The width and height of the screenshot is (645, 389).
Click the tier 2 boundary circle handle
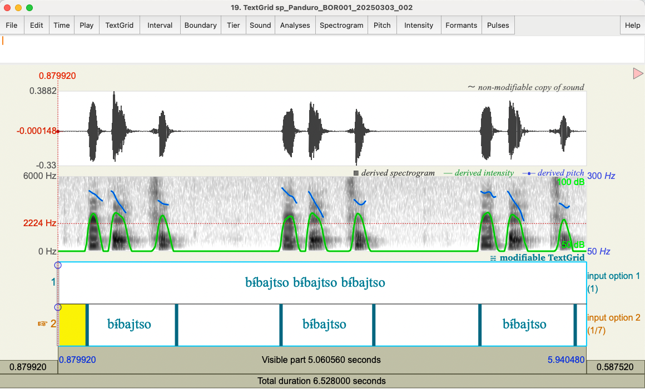coord(58,307)
